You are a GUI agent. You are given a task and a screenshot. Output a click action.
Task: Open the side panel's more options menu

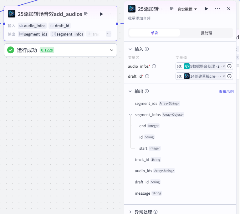coord(217,9)
